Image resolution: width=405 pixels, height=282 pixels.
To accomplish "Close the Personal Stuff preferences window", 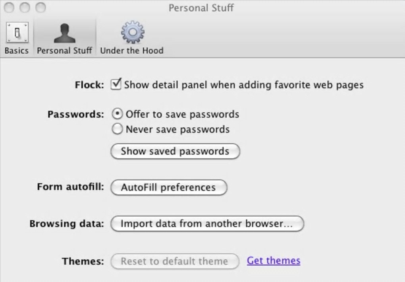I will pyautogui.click(x=10, y=8).
